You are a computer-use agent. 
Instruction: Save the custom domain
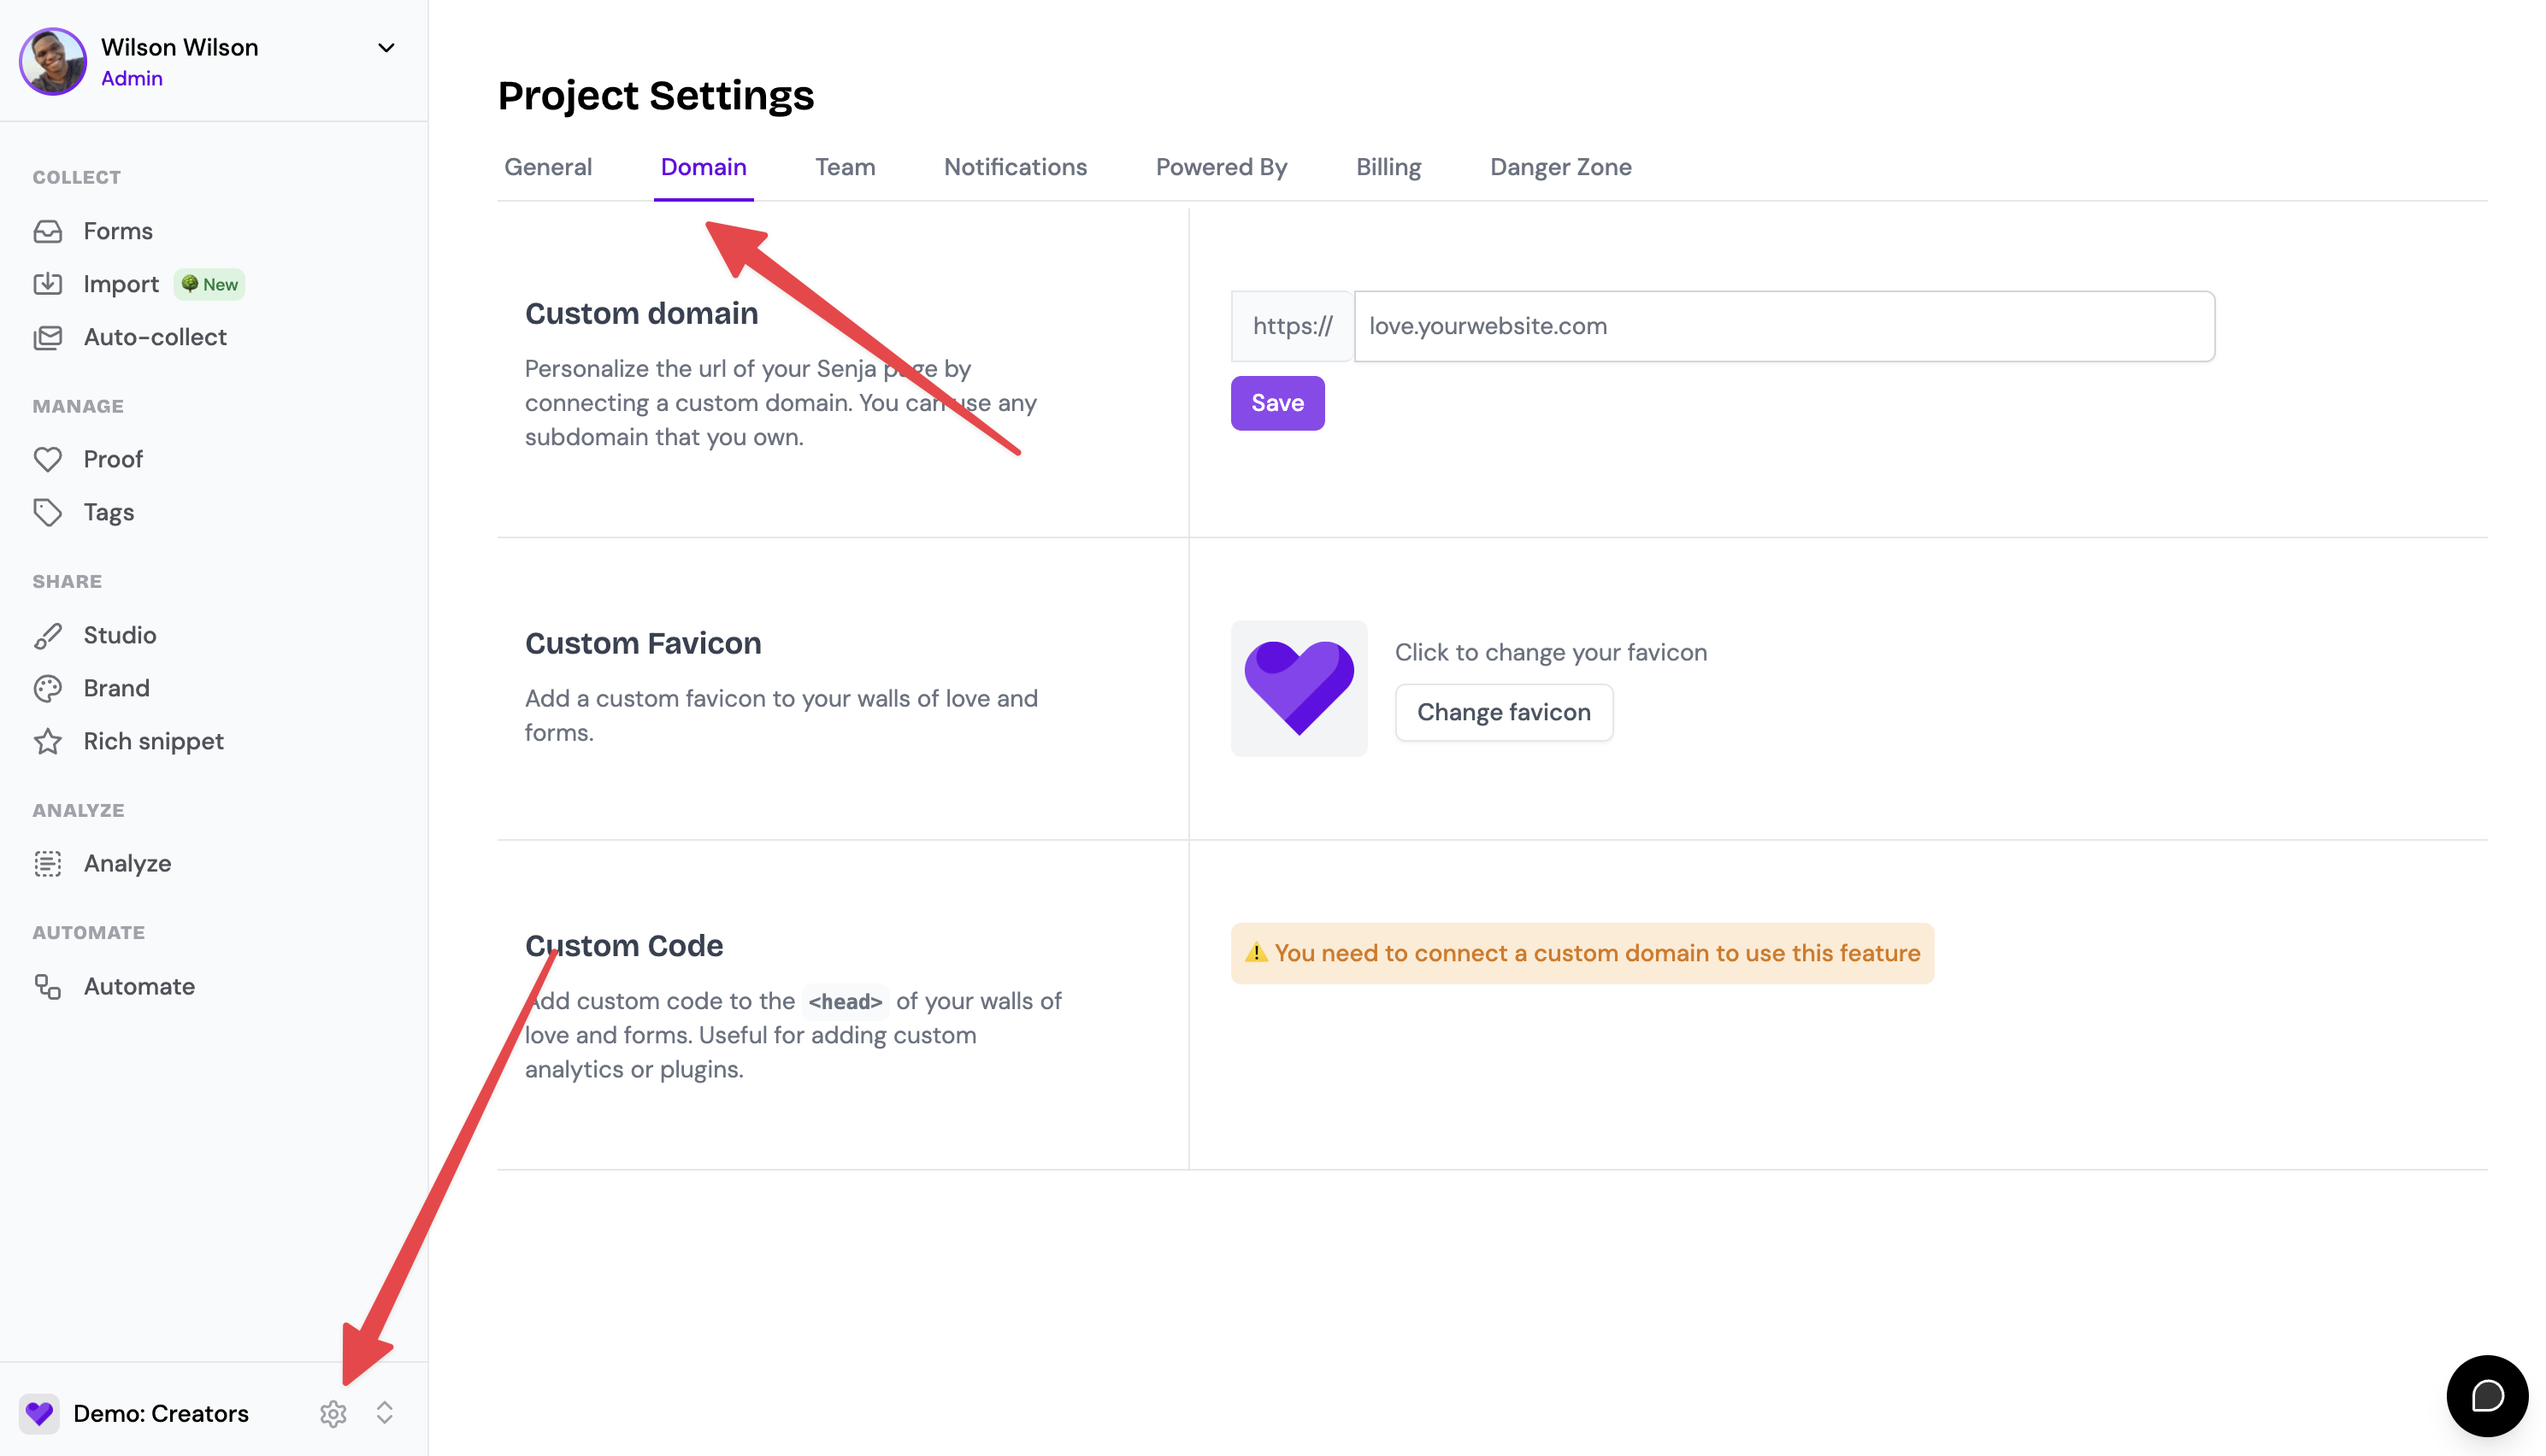[1276, 403]
